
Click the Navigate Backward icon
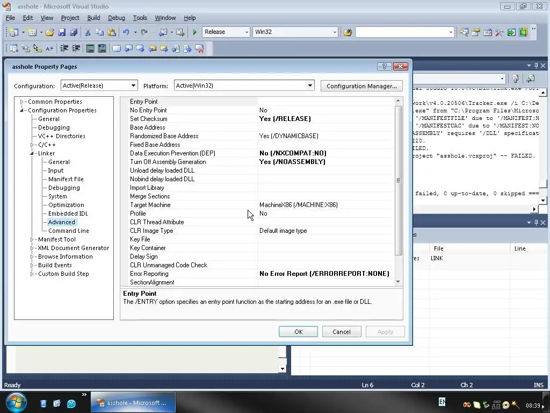point(163,32)
